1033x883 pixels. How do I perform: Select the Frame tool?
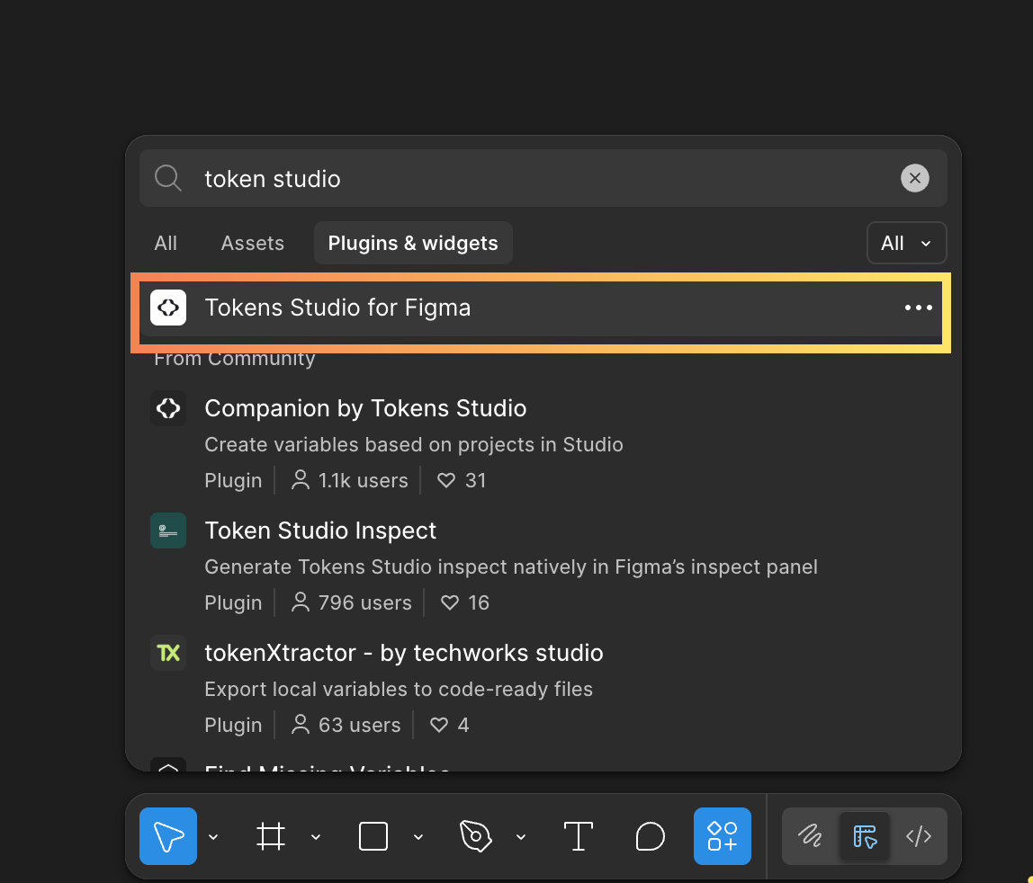271,836
